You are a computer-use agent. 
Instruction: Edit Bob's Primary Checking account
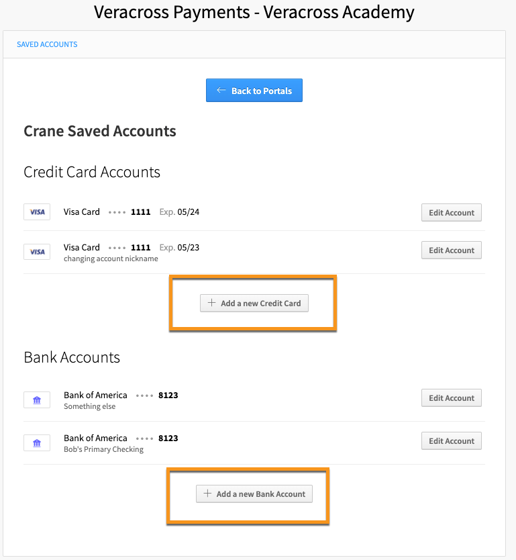pyautogui.click(x=451, y=440)
